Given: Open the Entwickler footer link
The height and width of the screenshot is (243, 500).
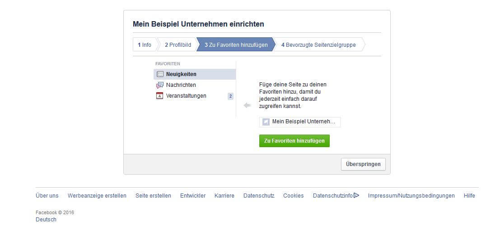Looking at the screenshot, I should click(x=193, y=196).
